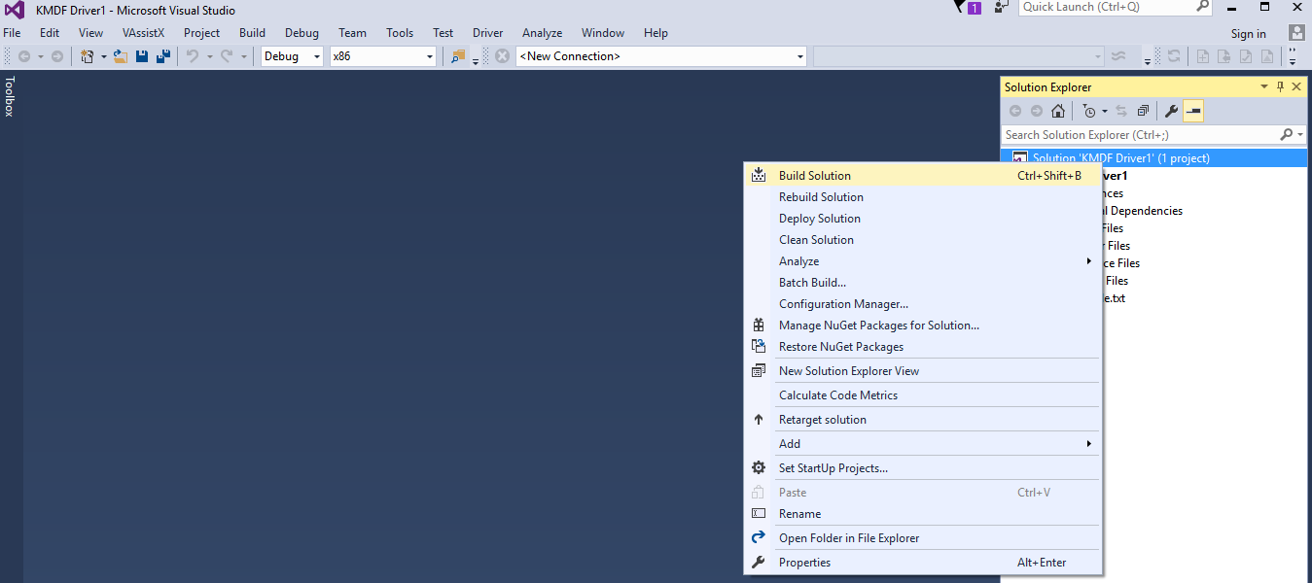Click Pending Changes Filter clock icon
This screenshot has width=1312, height=583.
pos(1089,111)
